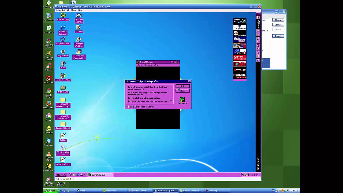Viewport: 343px width, 193px height.
Task: Select the Aktenkoffer briefcase icon
Action: [63, 89]
